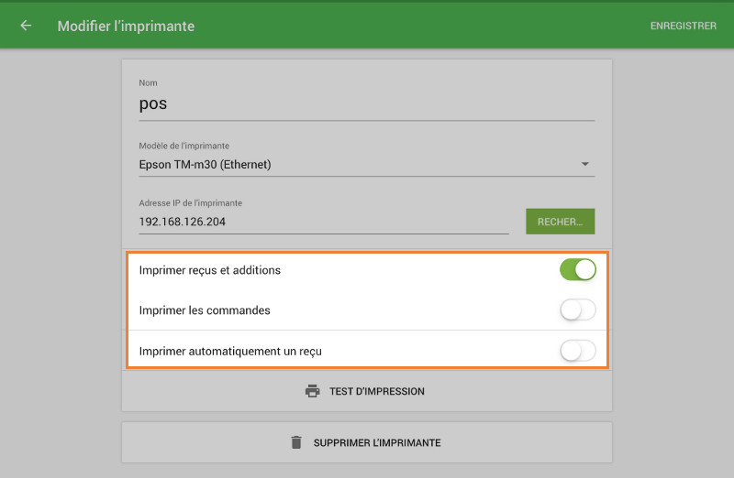Click the SUPPRIMER L'IMPRIMANTE text
The width and height of the screenshot is (734, 478).
377,442
